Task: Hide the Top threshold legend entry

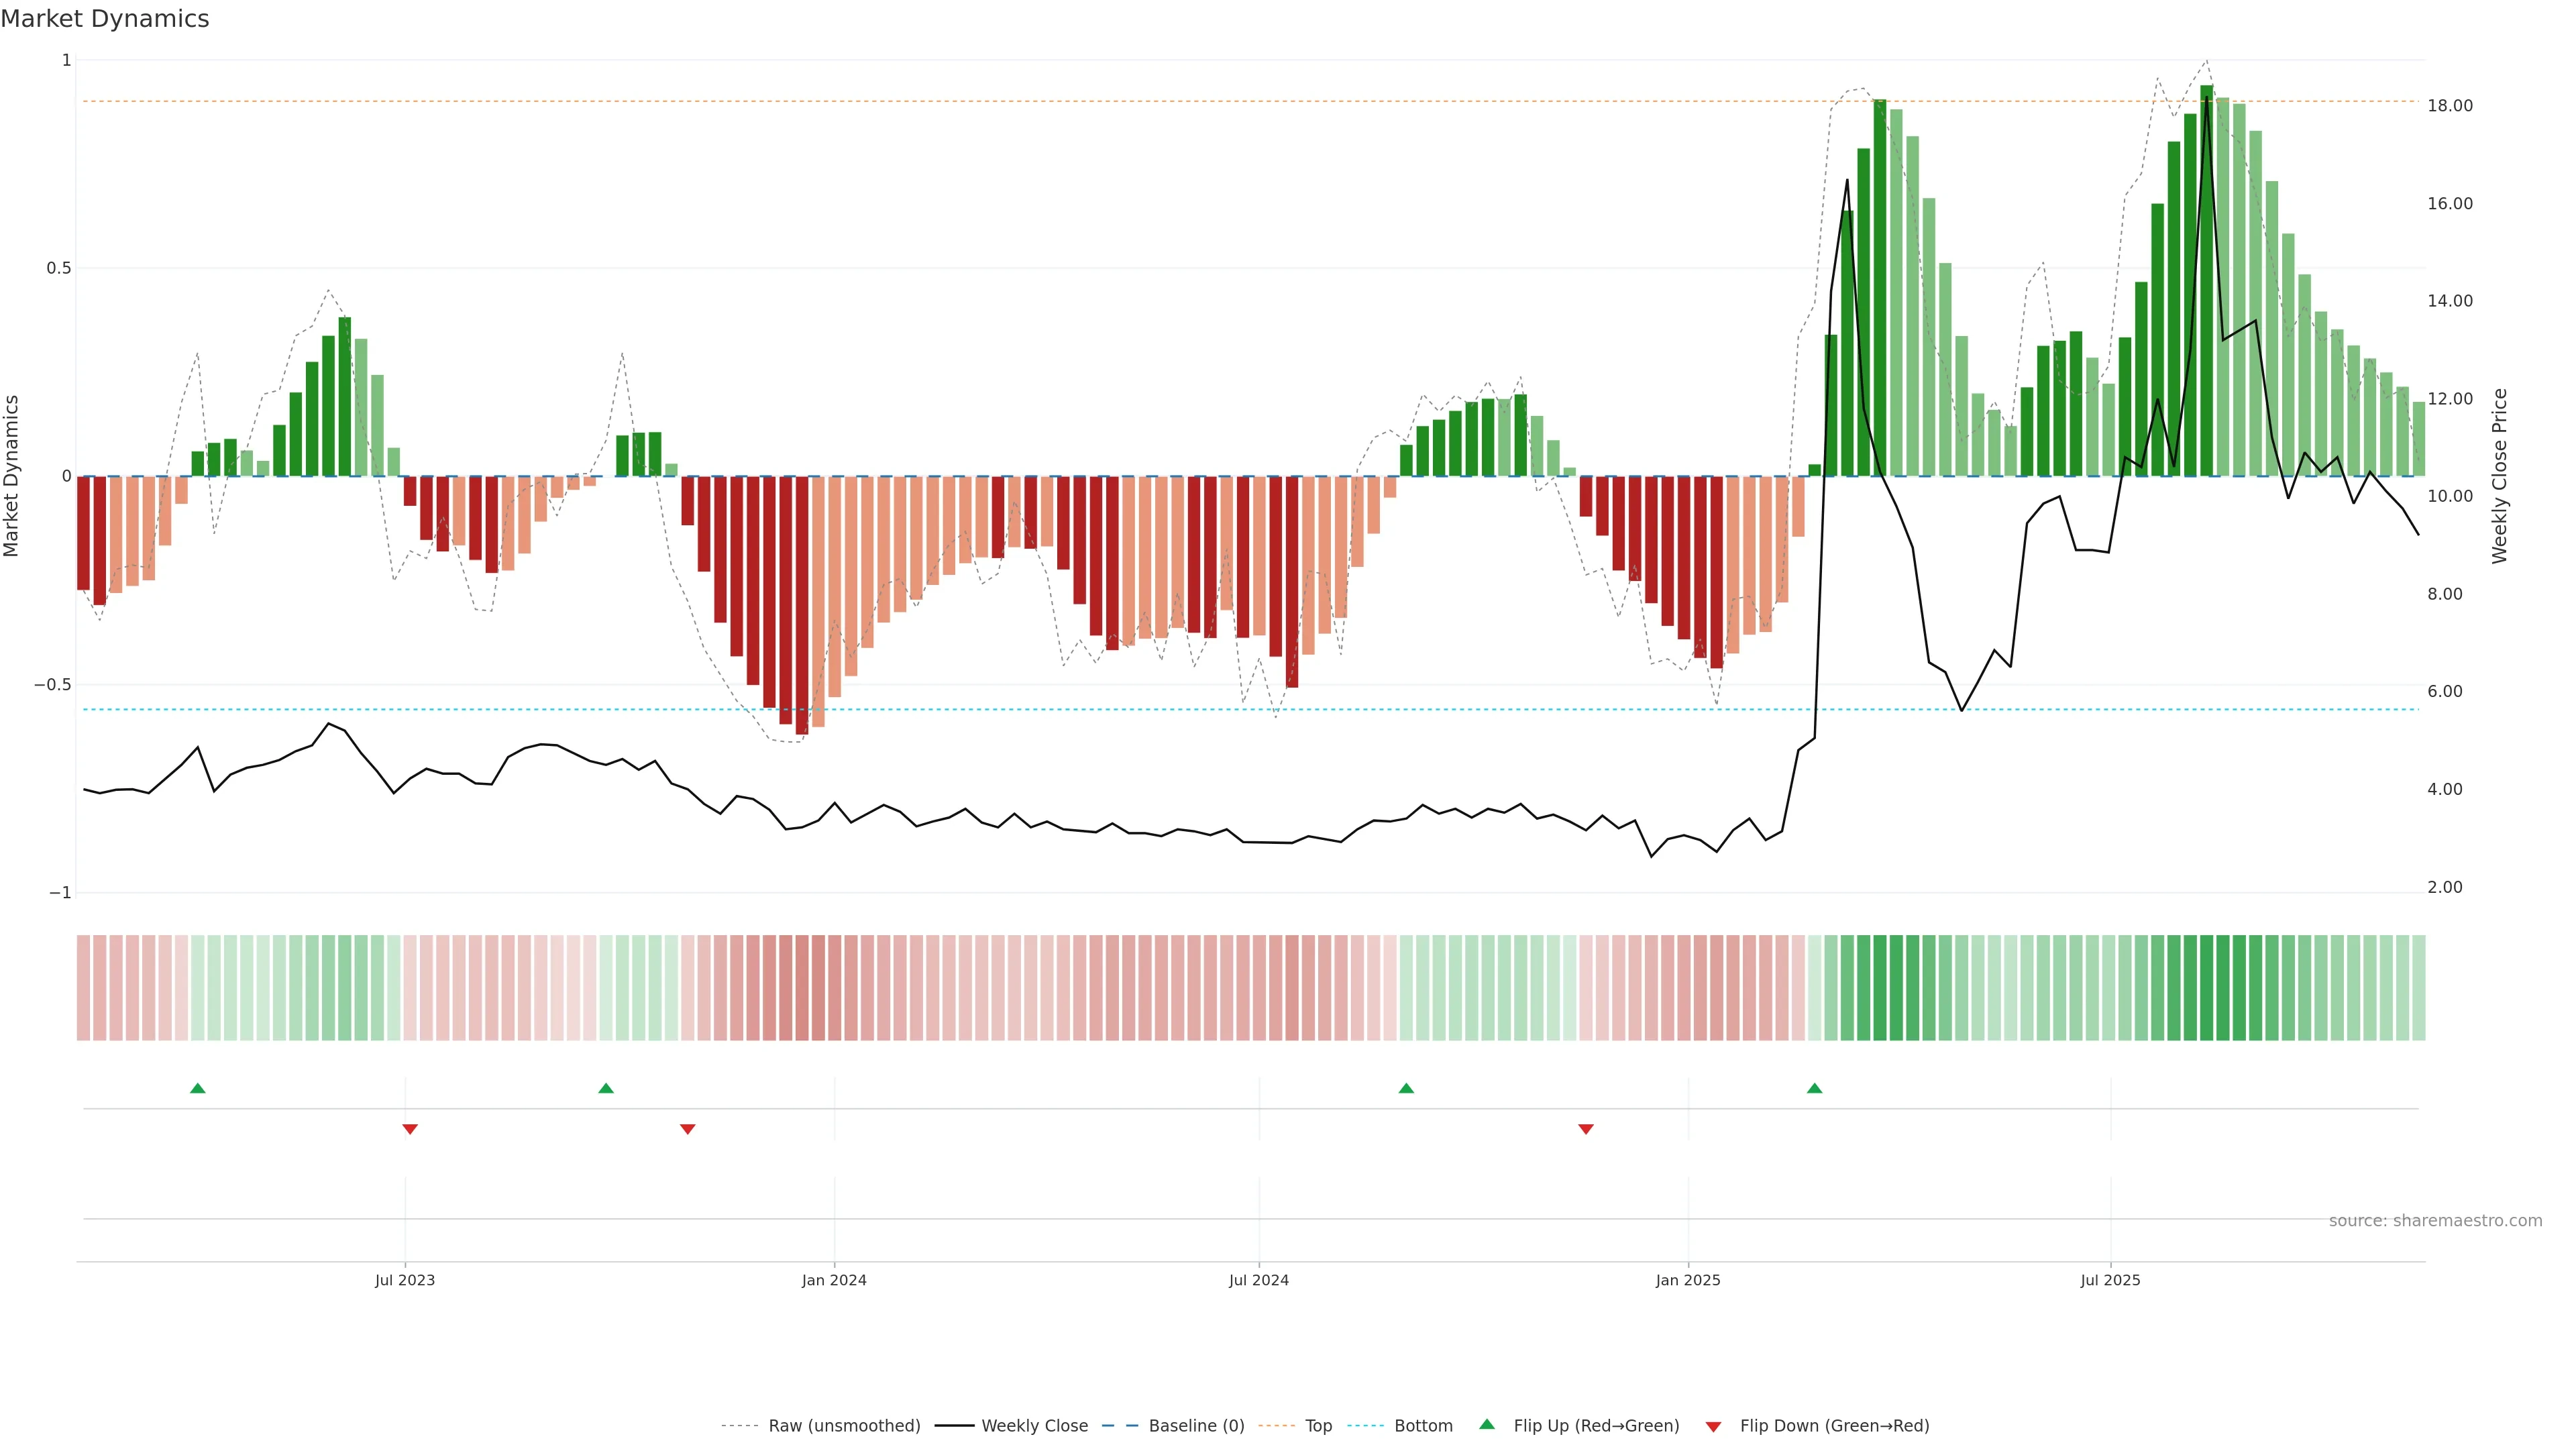Action: (x=1318, y=1426)
